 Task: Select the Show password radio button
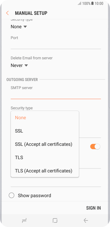(x=11, y=196)
